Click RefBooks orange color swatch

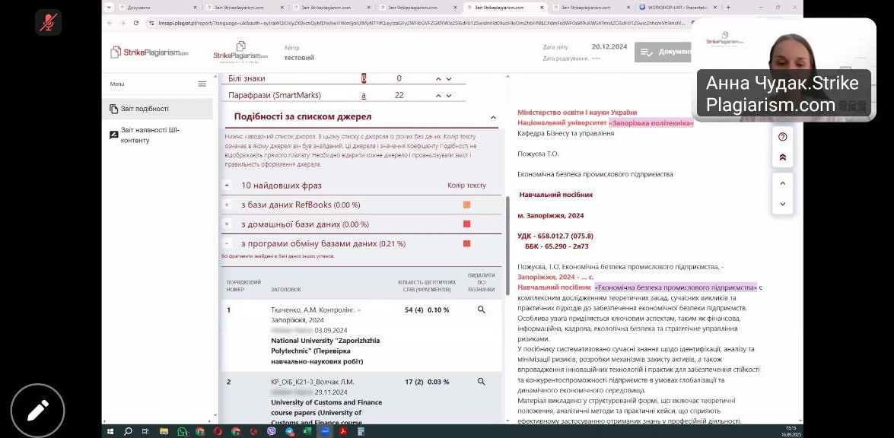click(467, 205)
